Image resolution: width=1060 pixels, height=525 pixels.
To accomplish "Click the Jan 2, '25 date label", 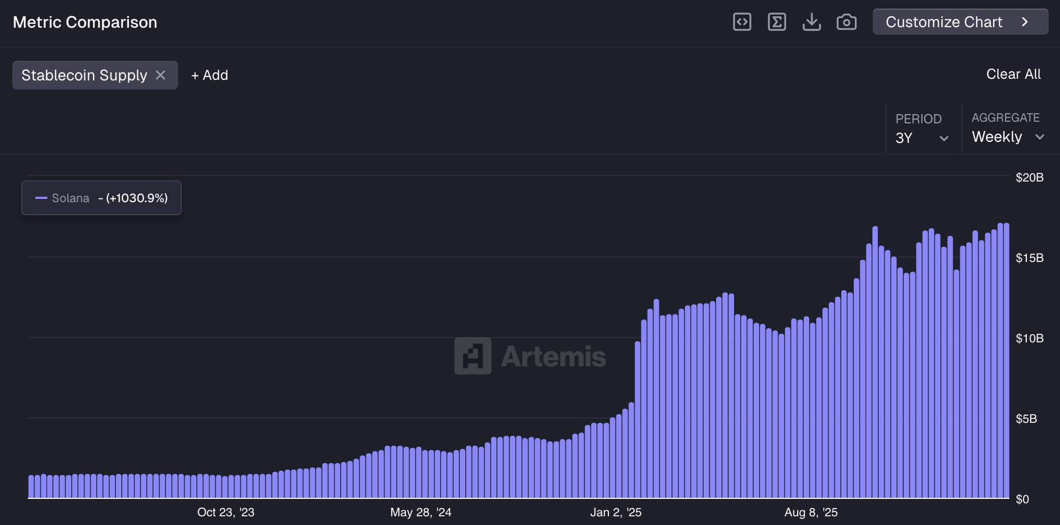I will tap(616, 512).
